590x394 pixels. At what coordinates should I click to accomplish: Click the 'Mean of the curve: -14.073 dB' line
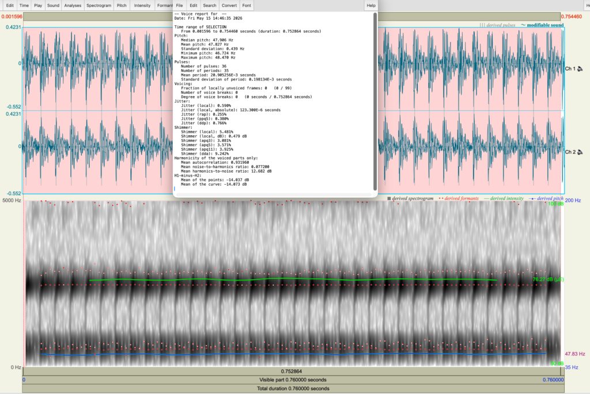[214, 185]
